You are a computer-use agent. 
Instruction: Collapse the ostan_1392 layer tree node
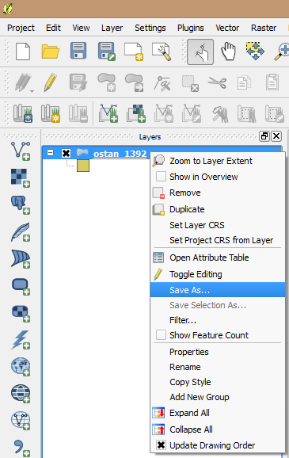(x=50, y=153)
